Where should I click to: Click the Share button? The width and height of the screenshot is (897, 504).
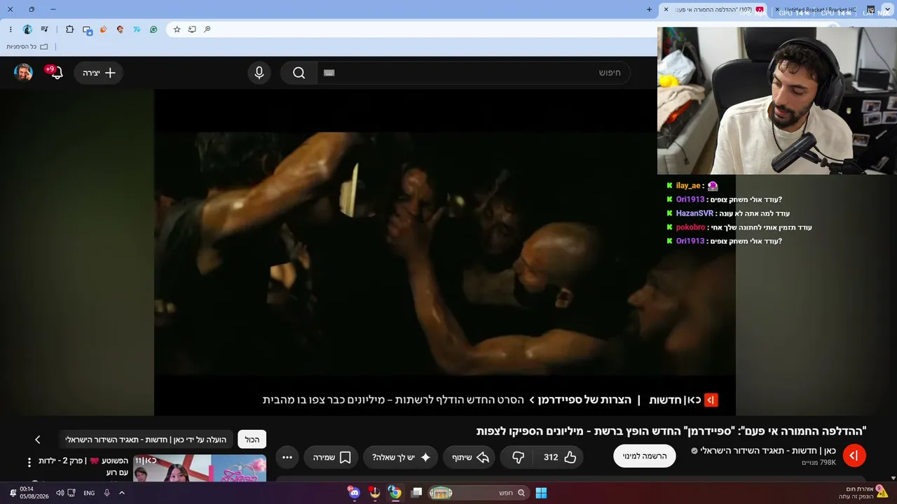click(470, 457)
